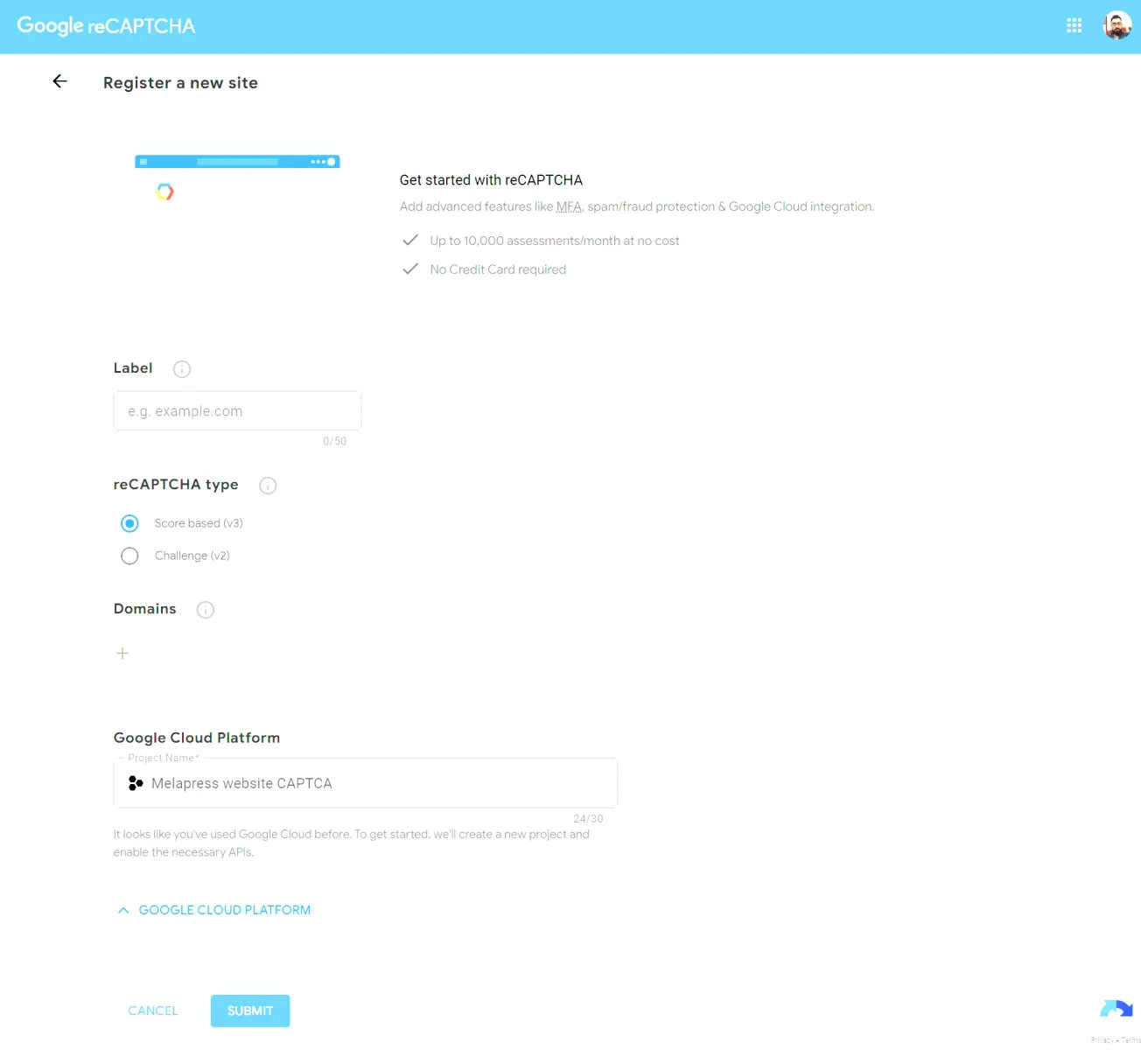Click the 'reCAPTCHA type' section label
This screenshot has height=1050, width=1141.
176,485
